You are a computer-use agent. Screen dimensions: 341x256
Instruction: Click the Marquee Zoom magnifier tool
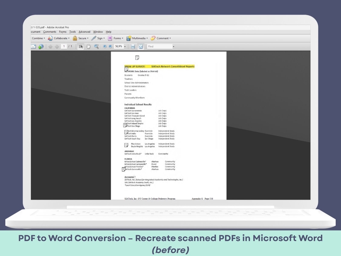pos(96,47)
